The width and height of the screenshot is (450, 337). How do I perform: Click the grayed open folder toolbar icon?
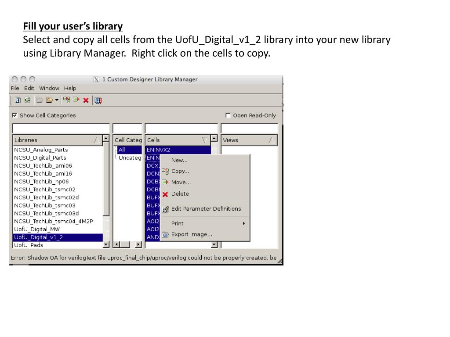(x=40, y=100)
